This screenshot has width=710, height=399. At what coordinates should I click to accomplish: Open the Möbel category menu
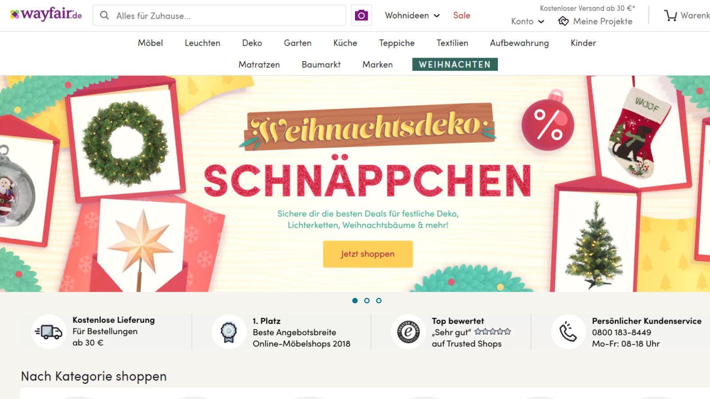[150, 43]
